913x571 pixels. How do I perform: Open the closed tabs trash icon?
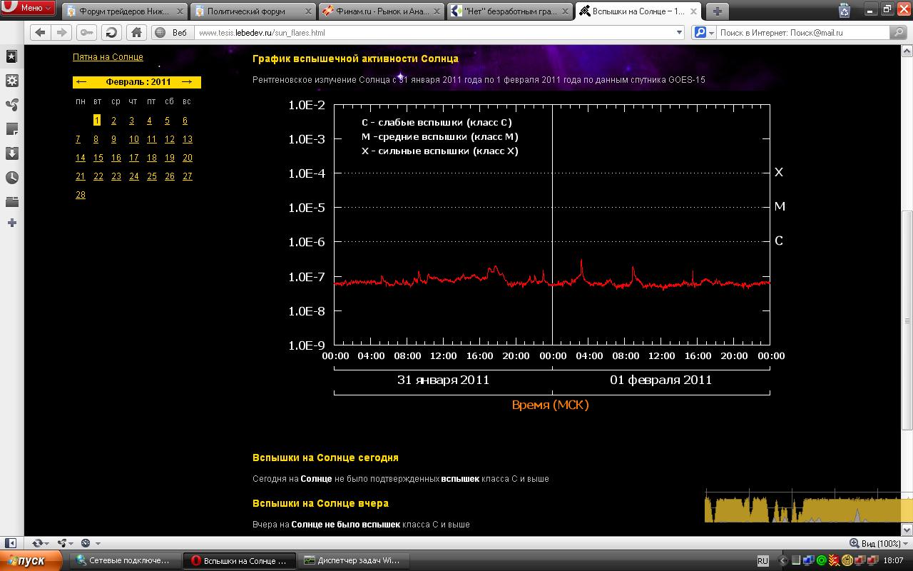[845, 10]
